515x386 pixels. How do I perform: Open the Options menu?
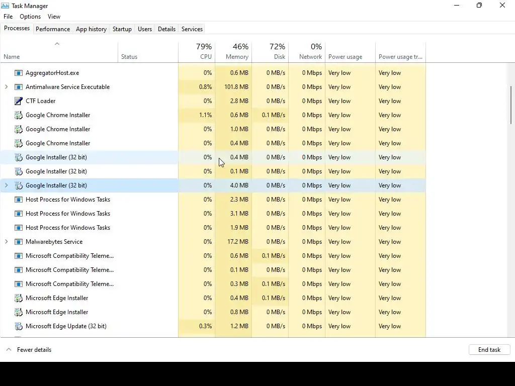tap(30, 17)
